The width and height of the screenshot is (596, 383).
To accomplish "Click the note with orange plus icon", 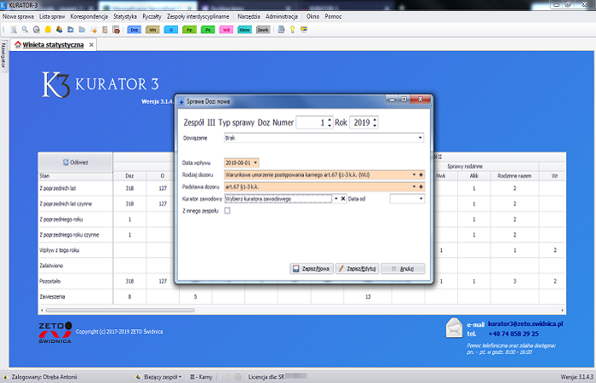I will (94, 30).
